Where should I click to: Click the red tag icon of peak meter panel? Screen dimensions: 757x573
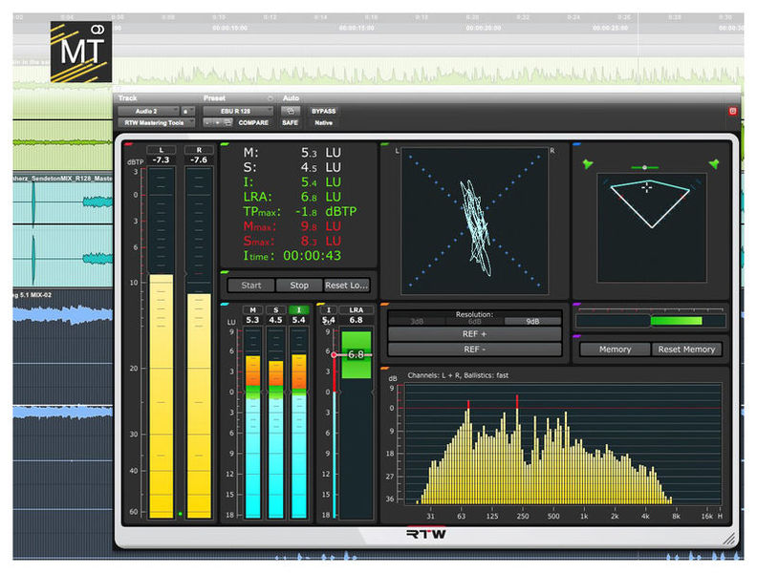click(x=128, y=144)
